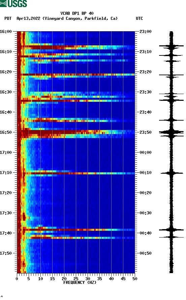Click the 23:50 UTC time label
Image resolution: width=186 pixels, height=300 pixels.
(x=146, y=132)
